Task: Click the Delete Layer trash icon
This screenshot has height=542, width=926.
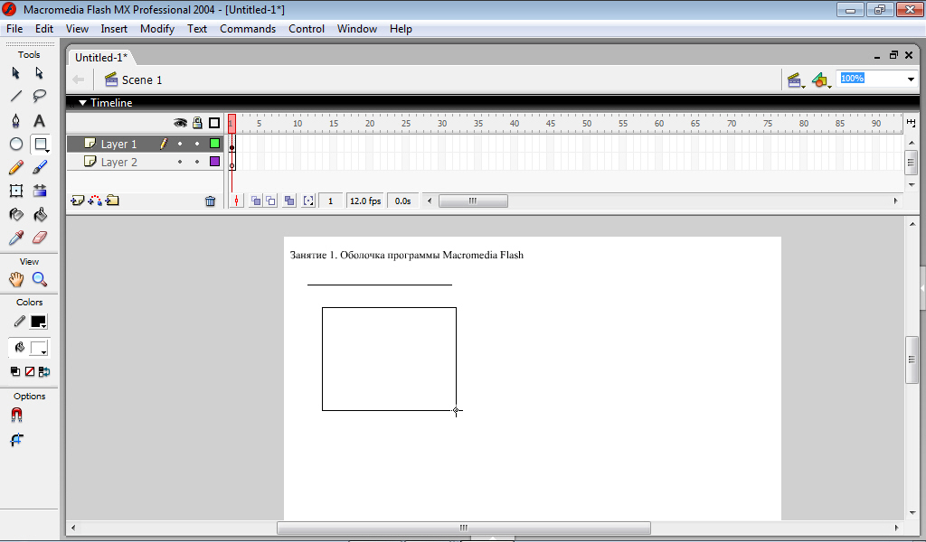Action: [210, 201]
